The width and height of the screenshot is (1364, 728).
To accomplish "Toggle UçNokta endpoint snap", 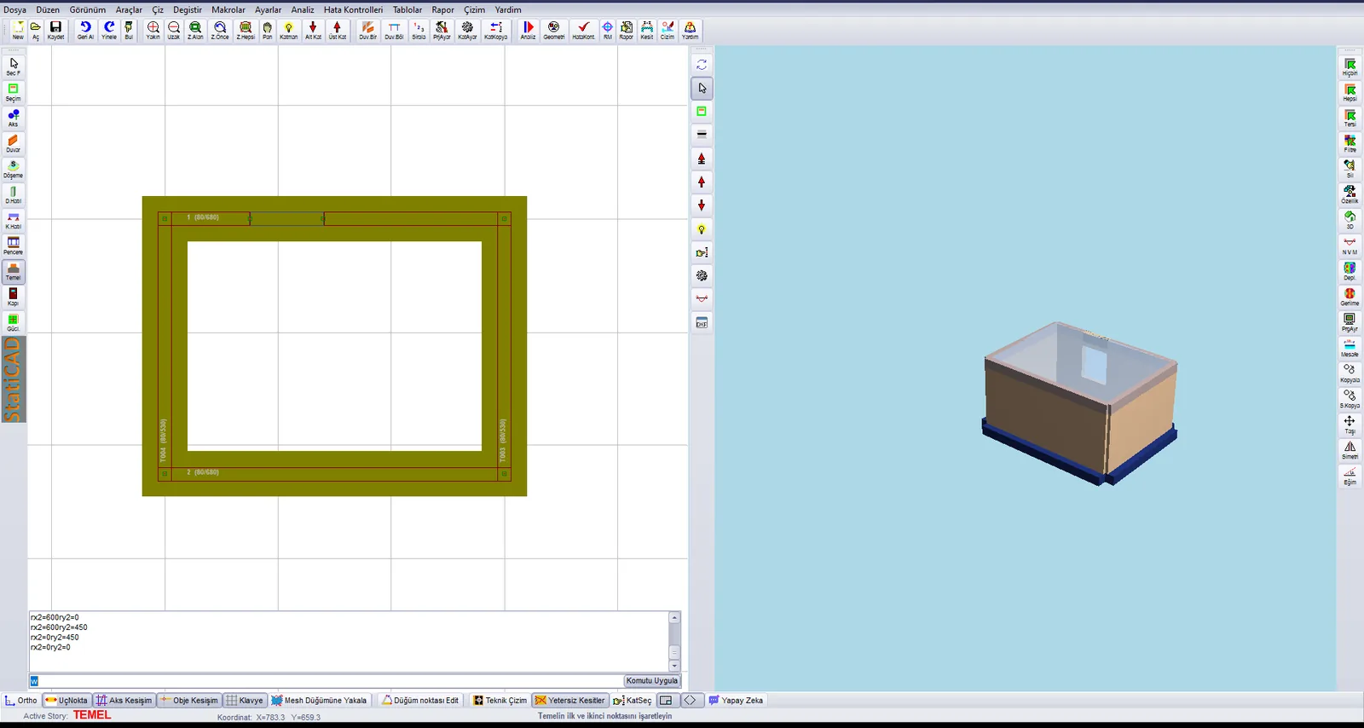I will pyautogui.click(x=66, y=700).
